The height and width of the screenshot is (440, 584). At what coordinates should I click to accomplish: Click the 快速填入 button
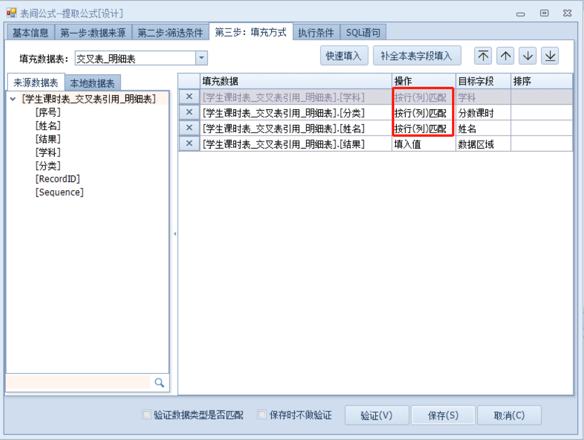(x=344, y=56)
